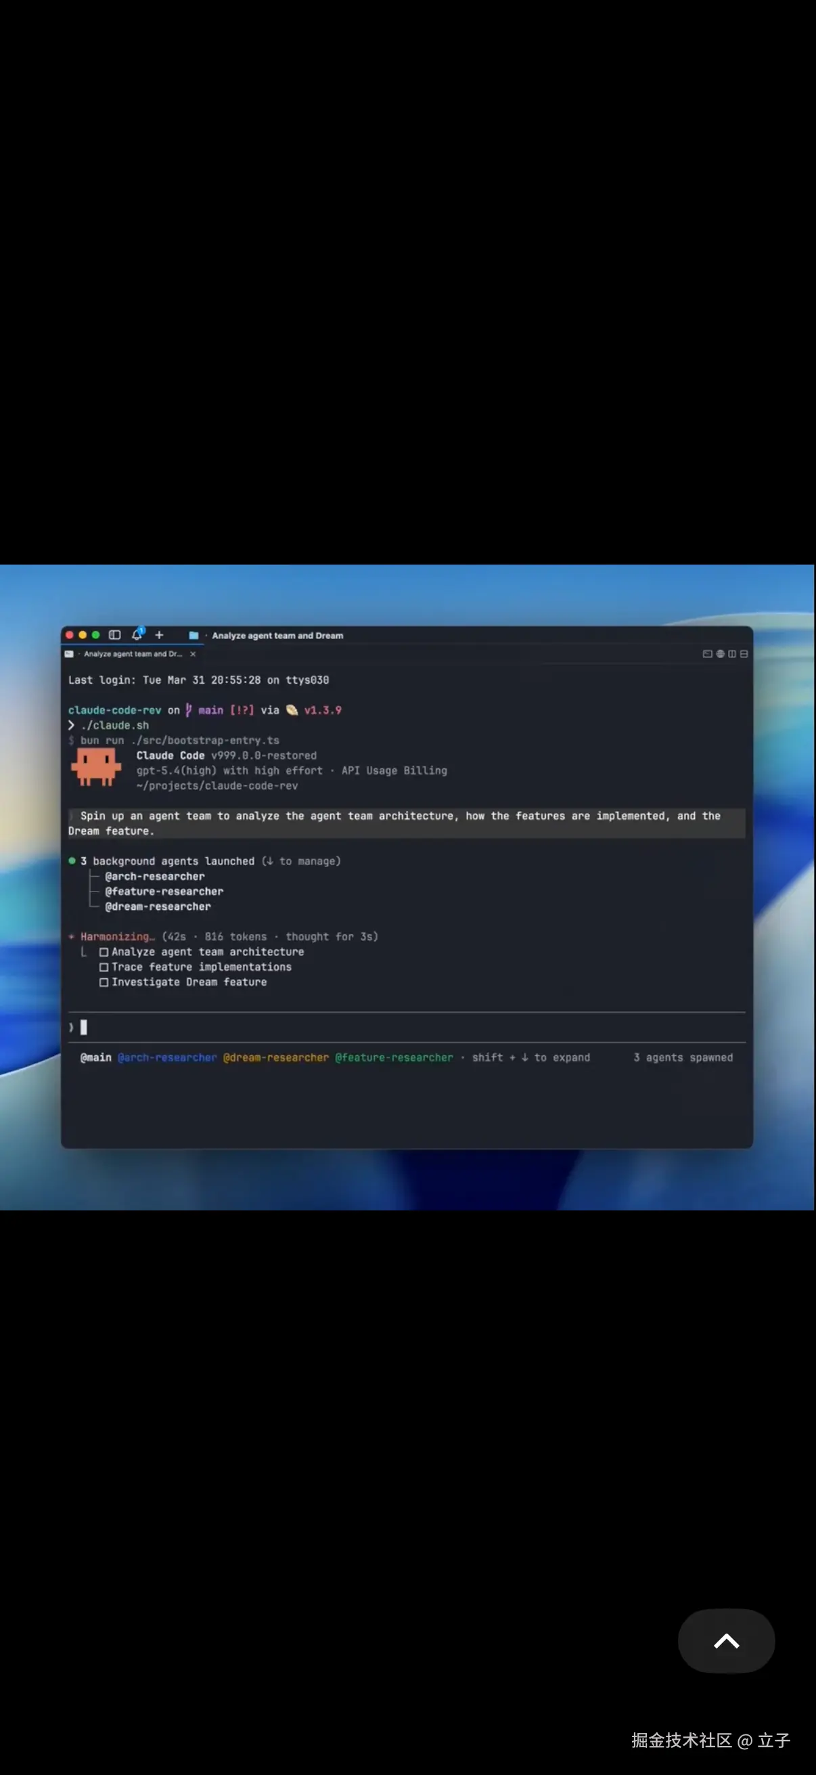Click the terminal icon on the tab
Image resolution: width=816 pixels, height=1775 pixels.
click(69, 654)
